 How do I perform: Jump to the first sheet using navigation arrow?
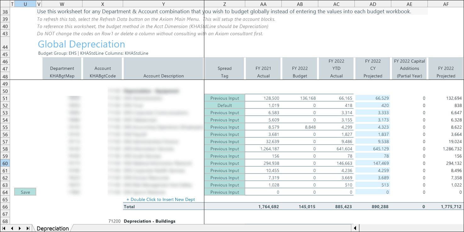(4, 229)
